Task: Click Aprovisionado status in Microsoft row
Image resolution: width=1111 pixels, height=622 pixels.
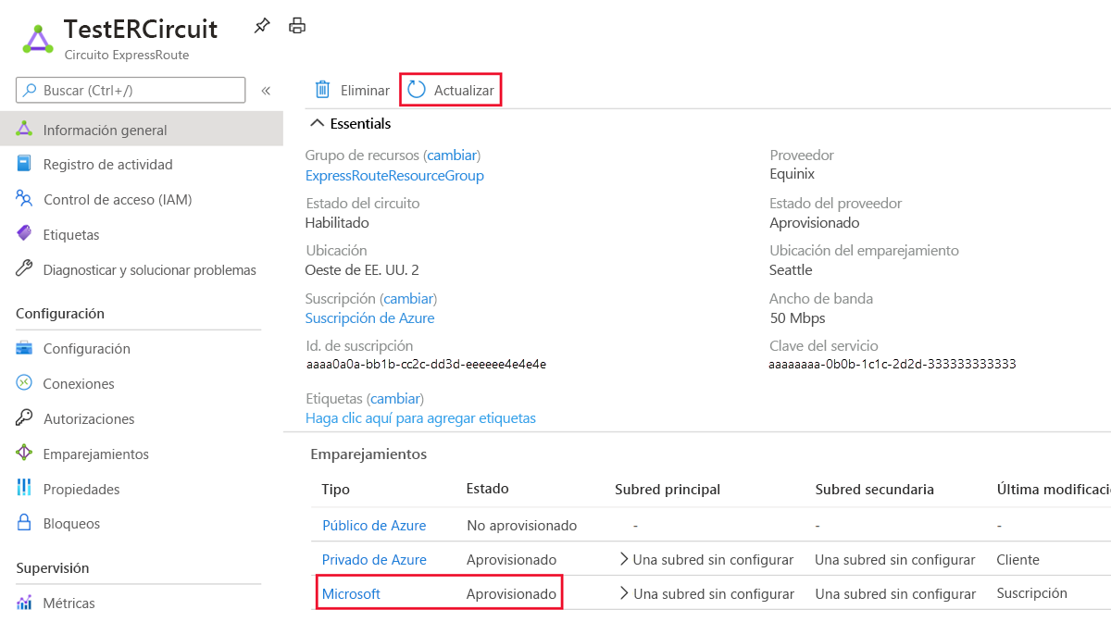Action: pos(512,594)
